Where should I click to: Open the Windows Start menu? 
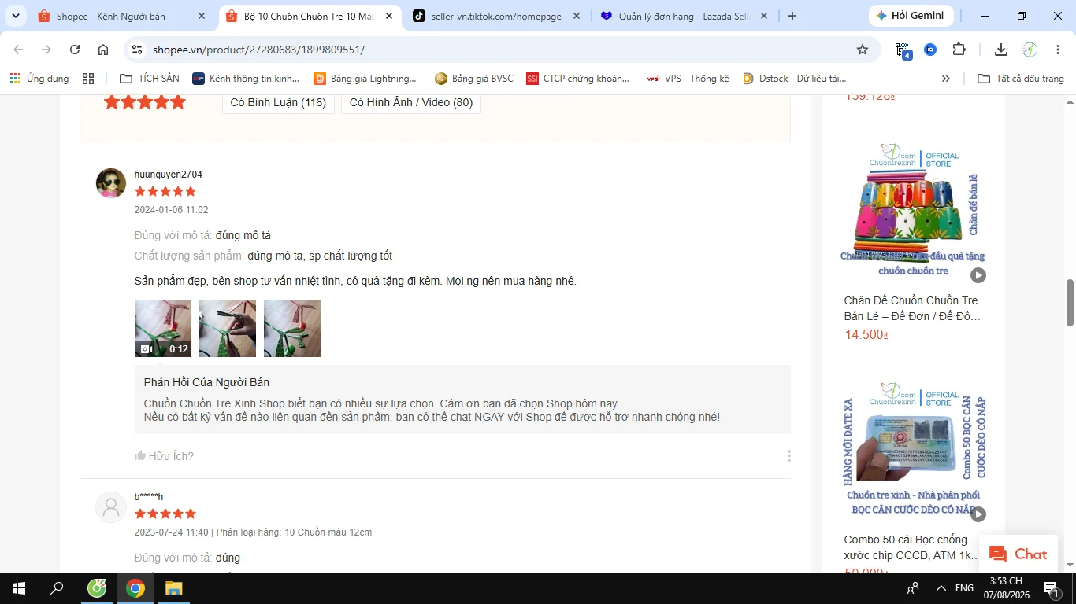click(18, 588)
